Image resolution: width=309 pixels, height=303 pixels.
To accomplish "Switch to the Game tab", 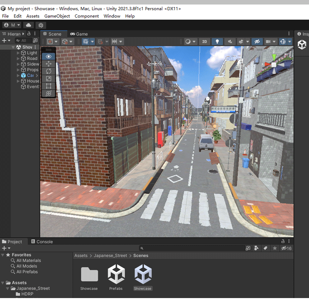I will pos(79,34).
